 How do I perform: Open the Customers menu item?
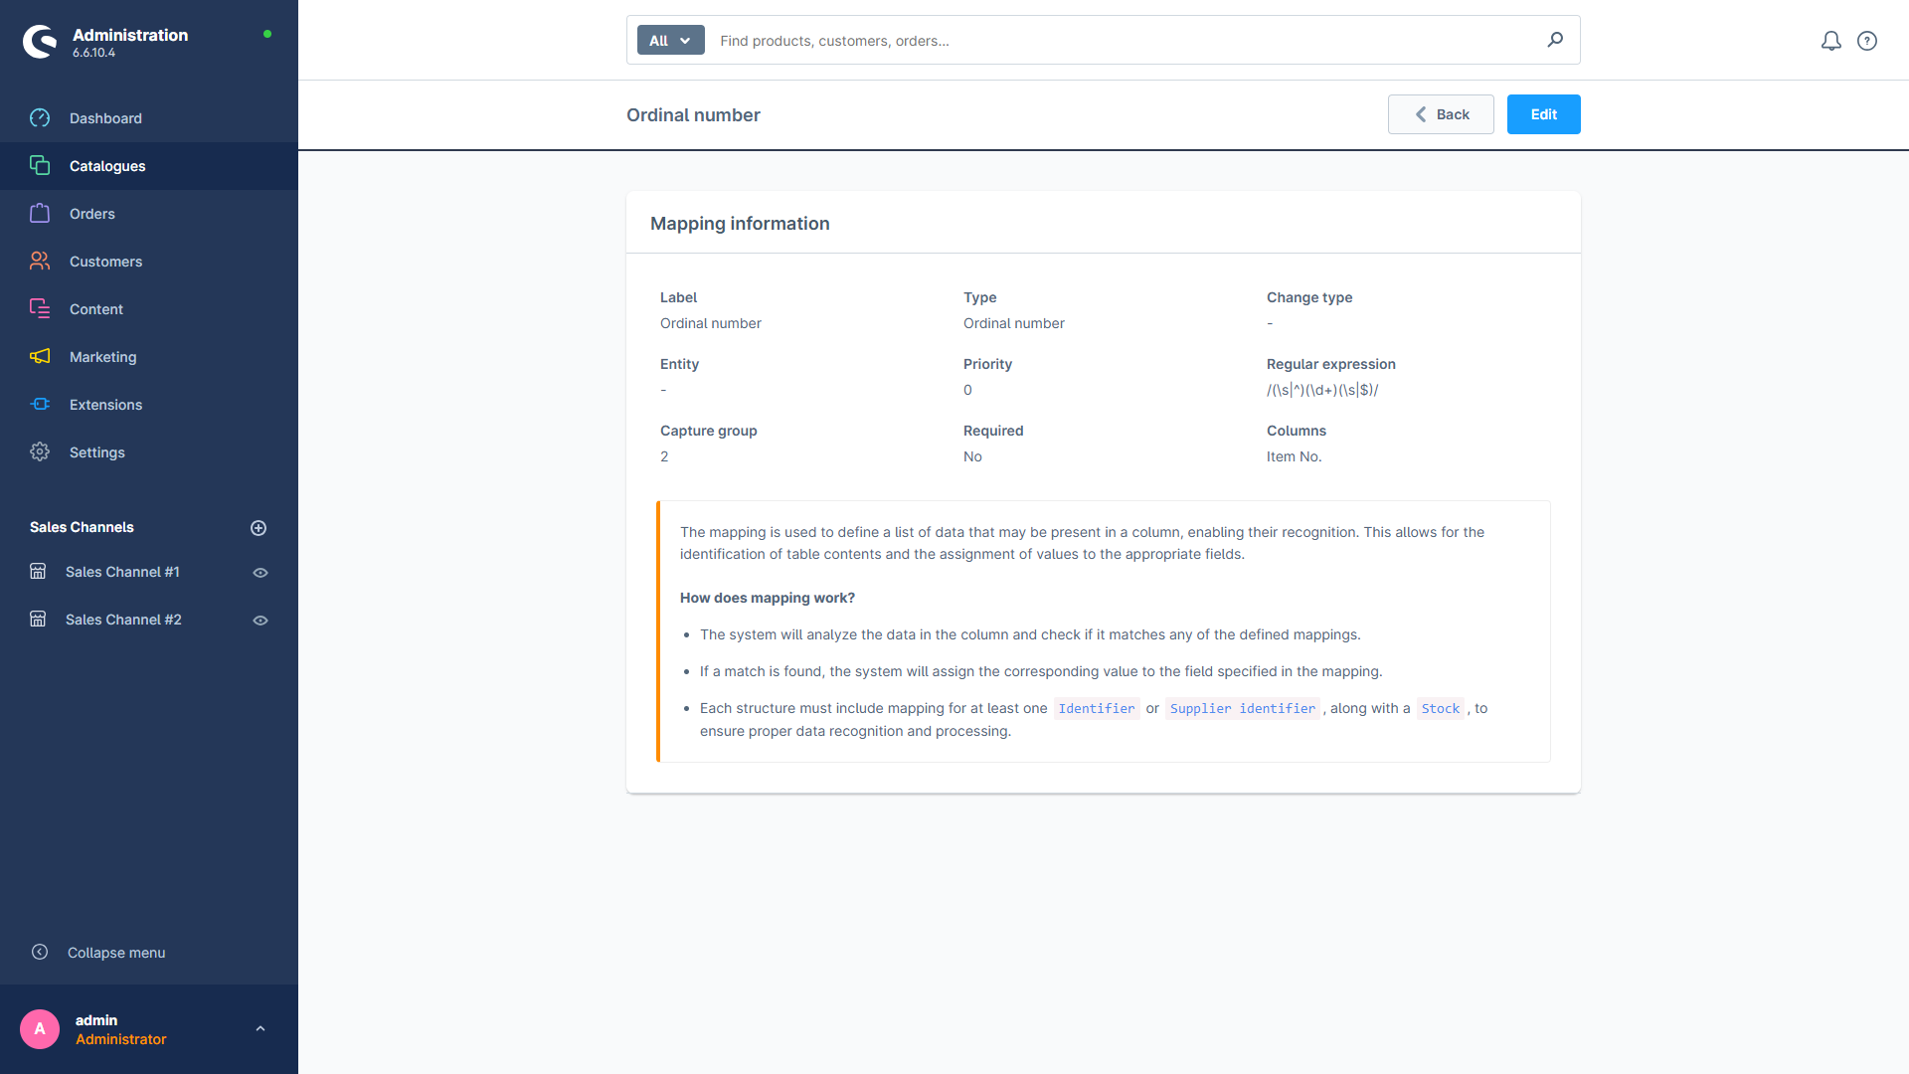149,262
